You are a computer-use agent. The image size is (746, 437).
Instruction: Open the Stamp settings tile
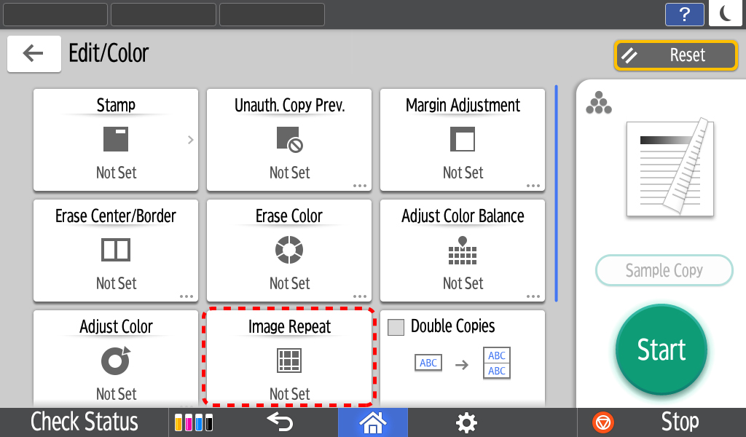116,139
